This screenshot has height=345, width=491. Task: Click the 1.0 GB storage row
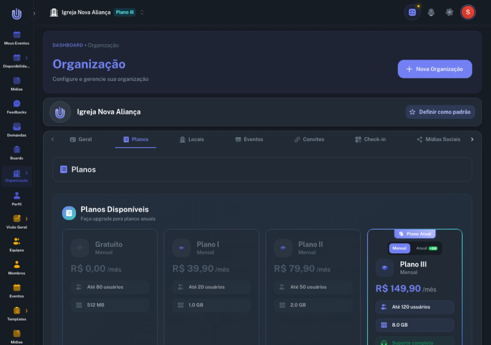click(212, 305)
